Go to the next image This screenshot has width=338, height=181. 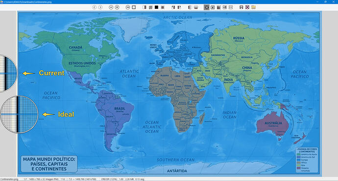point(100,7)
